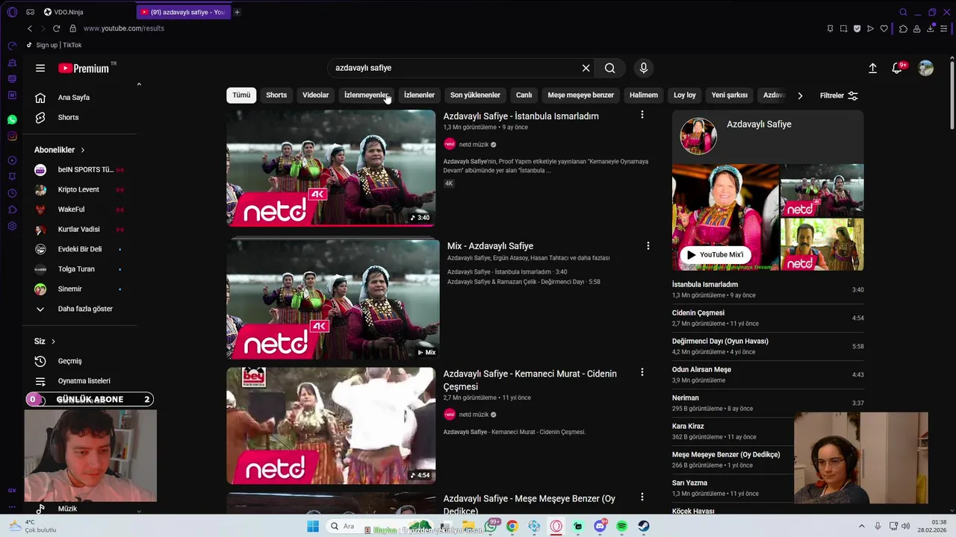Open Steam from the Windows taskbar
Viewport: 956px width, 537px height.
[644, 527]
